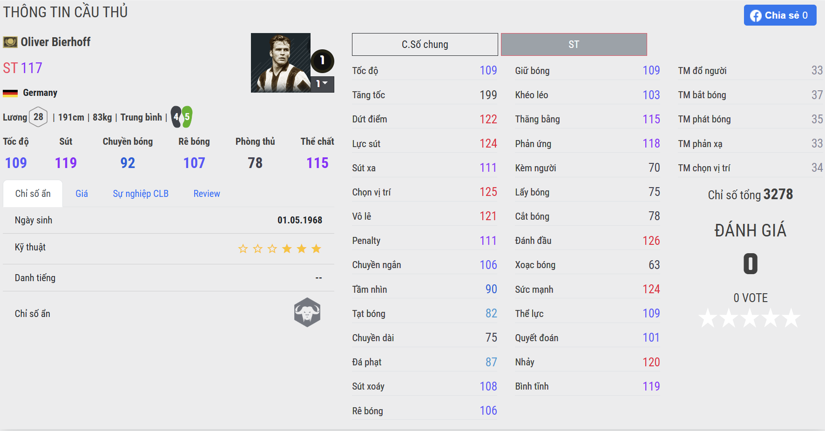Click the third vote star in ĐÁNH GIÁ
This screenshot has height=431, width=825.
tap(750, 318)
